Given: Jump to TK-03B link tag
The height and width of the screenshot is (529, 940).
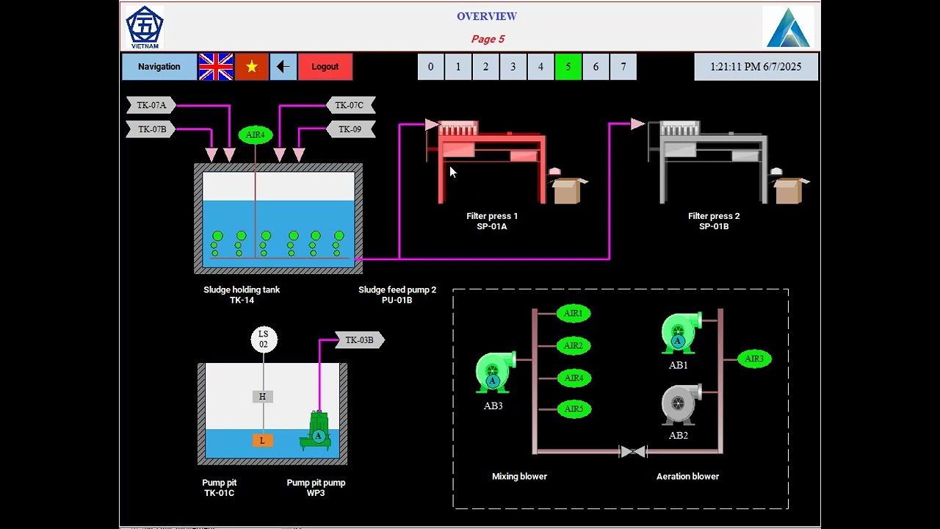Looking at the screenshot, I should pyautogui.click(x=360, y=340).
